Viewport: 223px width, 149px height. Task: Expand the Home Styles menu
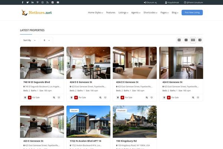pyautogui.click(x=96, y=13)
